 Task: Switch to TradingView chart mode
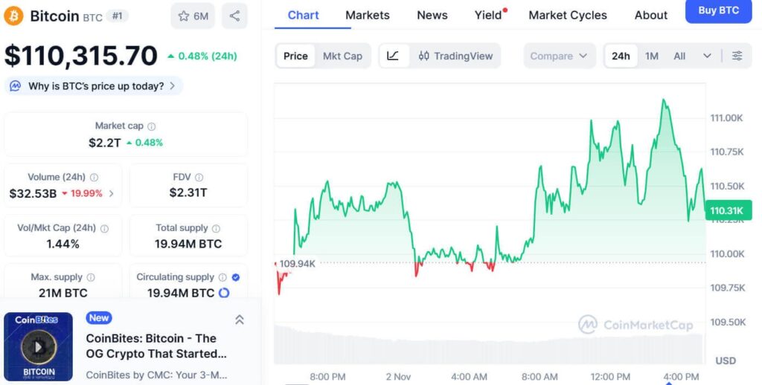(x=455, y=56)
